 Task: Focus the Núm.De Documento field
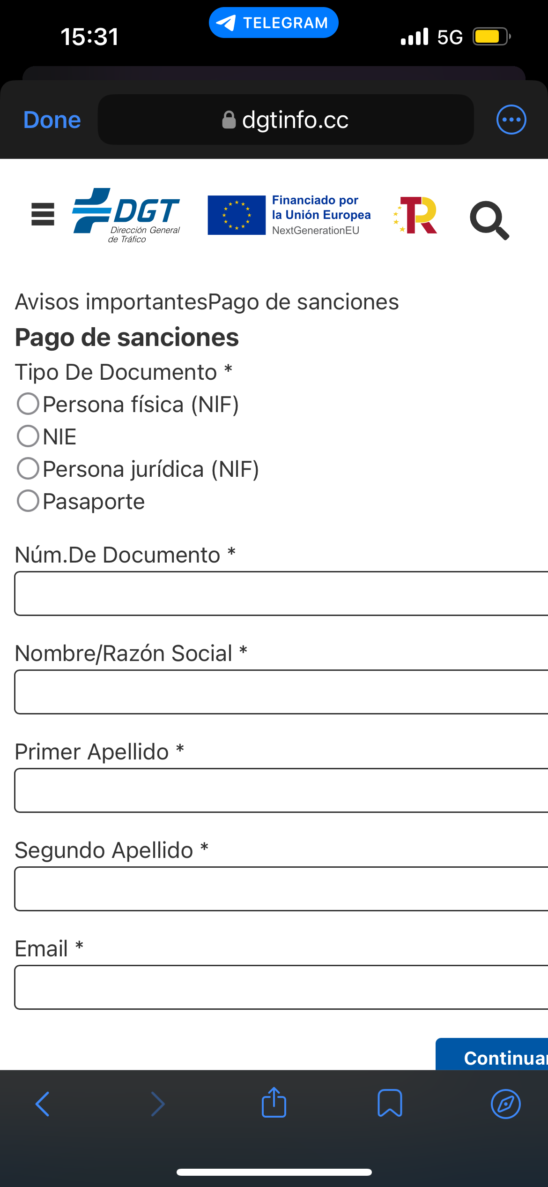tap(281, 593)
